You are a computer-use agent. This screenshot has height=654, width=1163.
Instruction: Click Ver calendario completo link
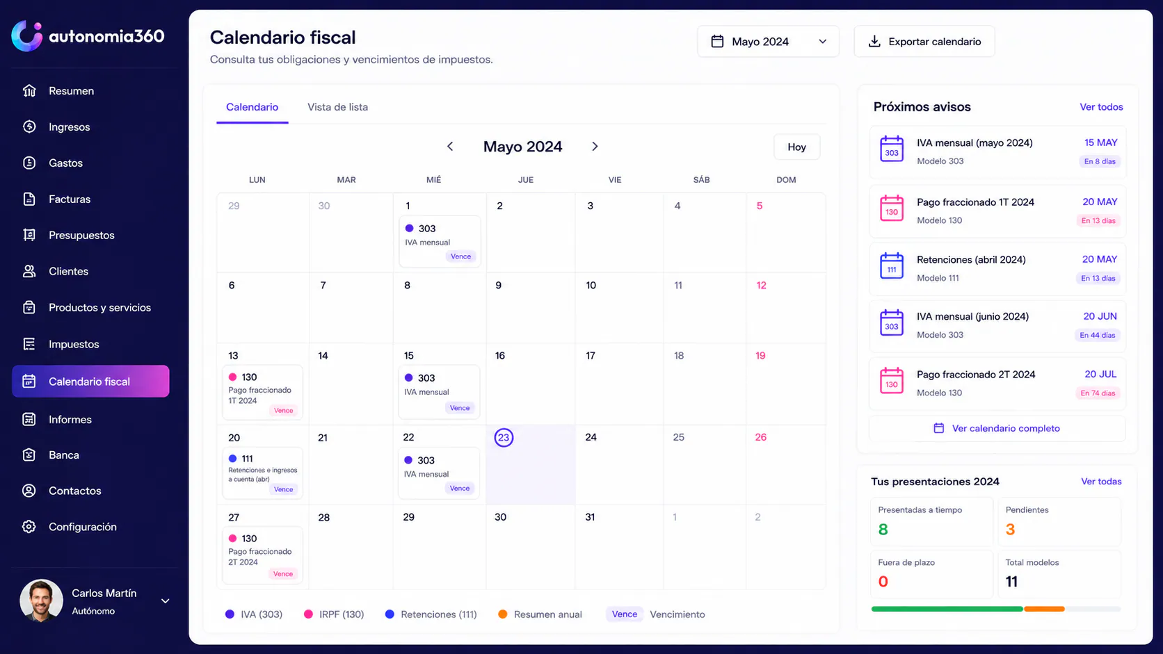(997, 428)
